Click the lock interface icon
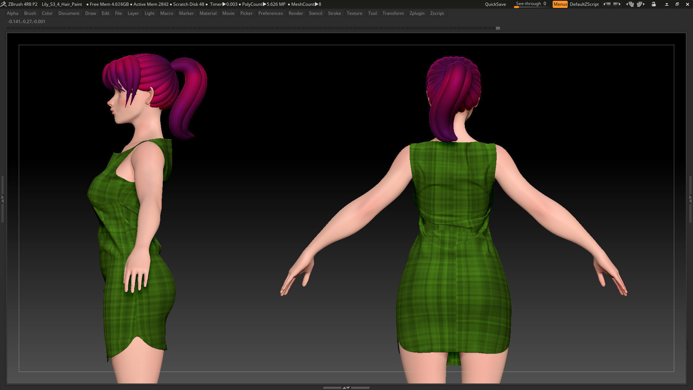 654,4
